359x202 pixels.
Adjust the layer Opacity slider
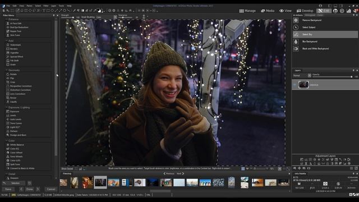point(332,77)
